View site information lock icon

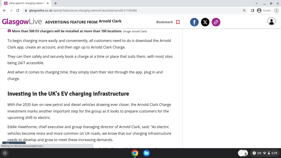tap(26, 11)
